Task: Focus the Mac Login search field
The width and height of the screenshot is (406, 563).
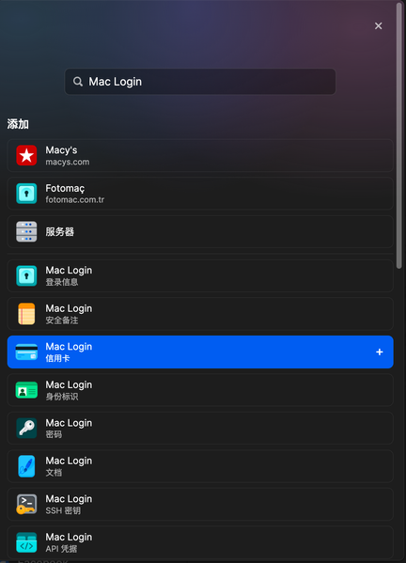Action: (200, 82)
